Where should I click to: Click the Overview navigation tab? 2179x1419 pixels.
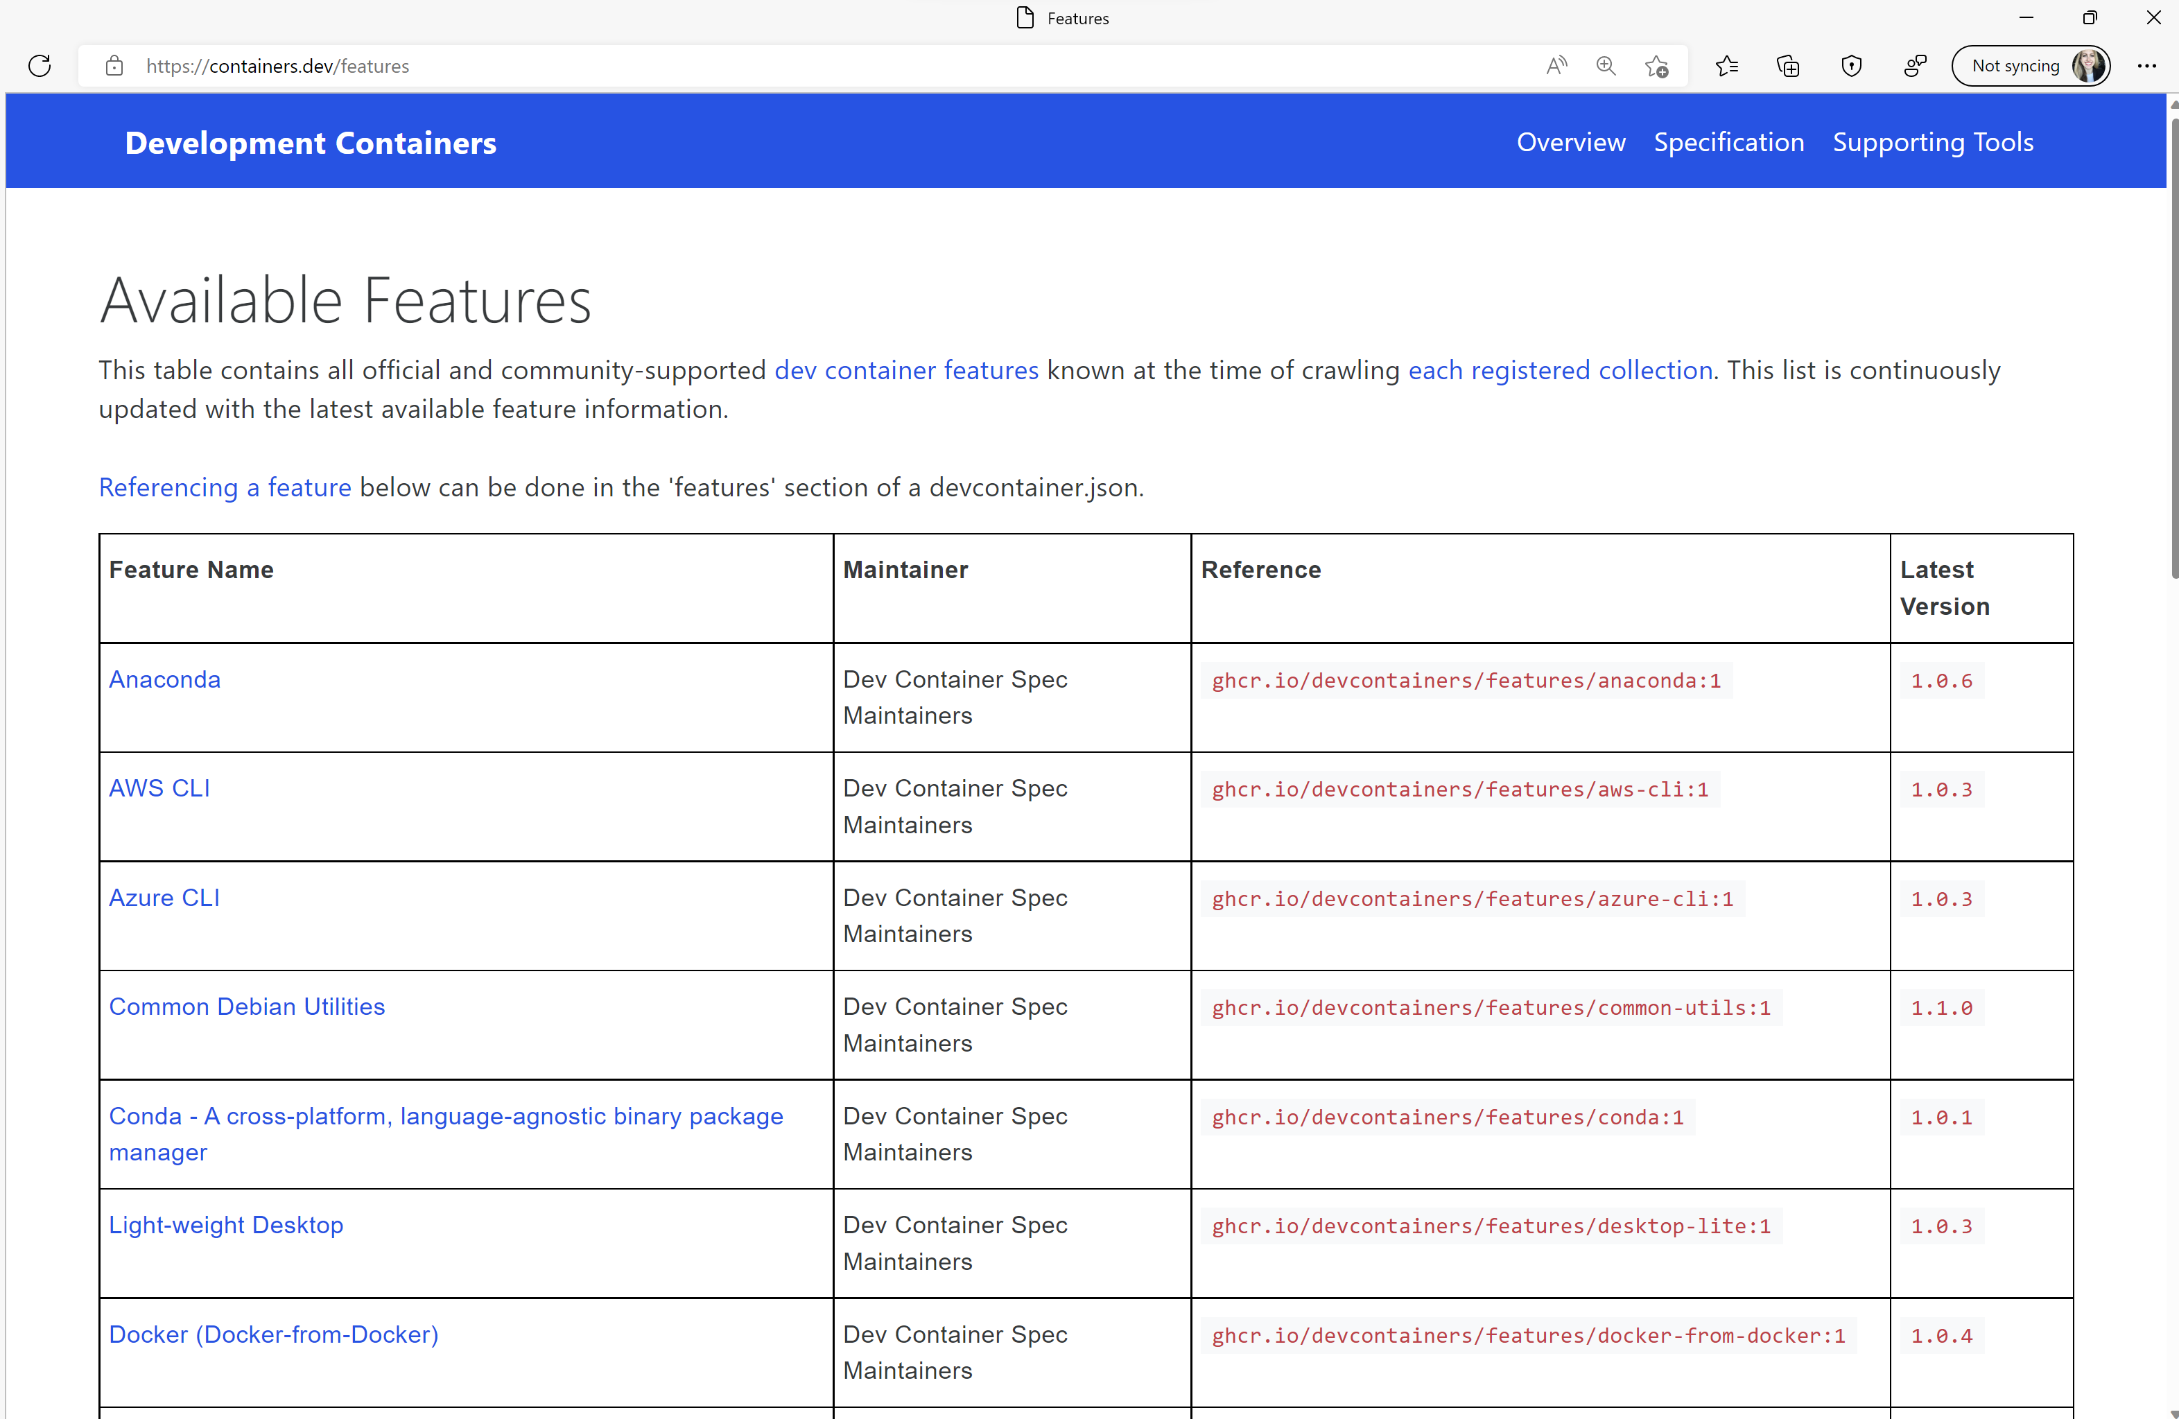click(1572, 141)
